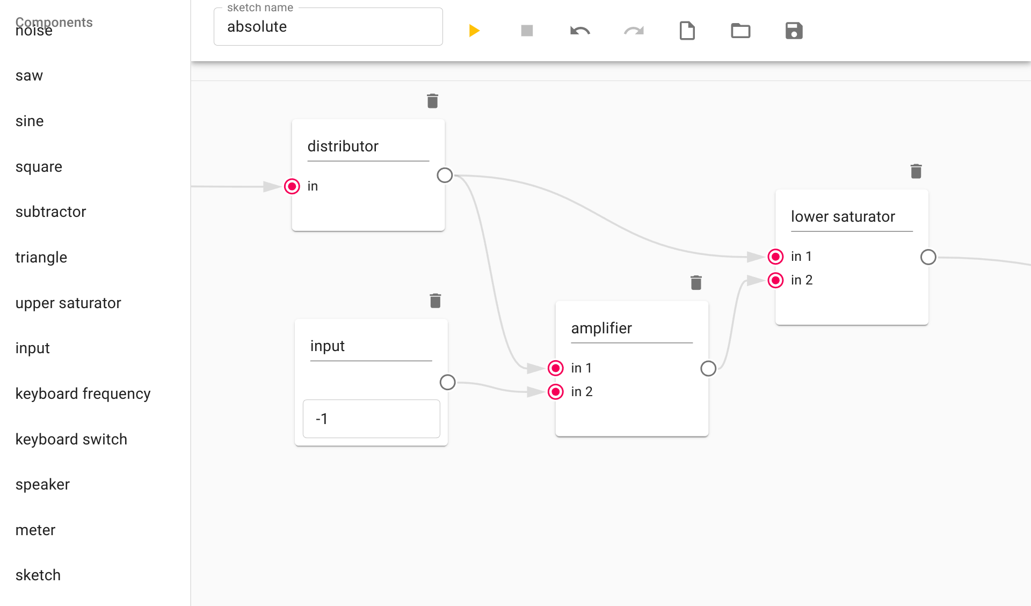Image resolution: width=1031 pixels, height=606 pixels.
Task: Select lower saturator in 2 port
Action: 775,280
